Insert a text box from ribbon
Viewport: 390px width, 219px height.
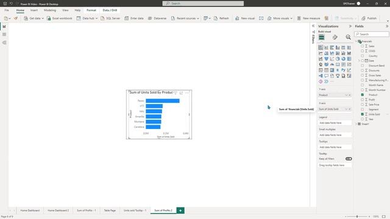(261, 18)
